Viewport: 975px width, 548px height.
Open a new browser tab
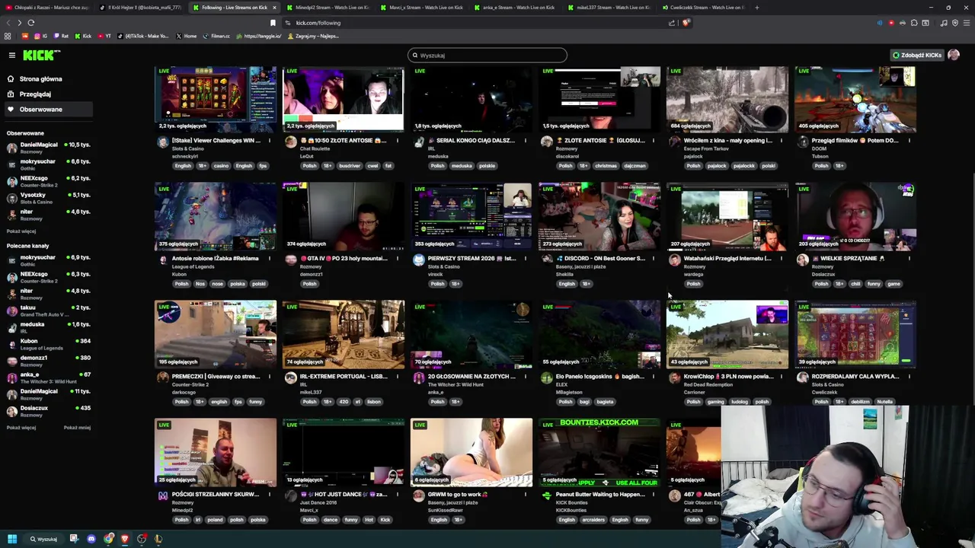(756, 8)
